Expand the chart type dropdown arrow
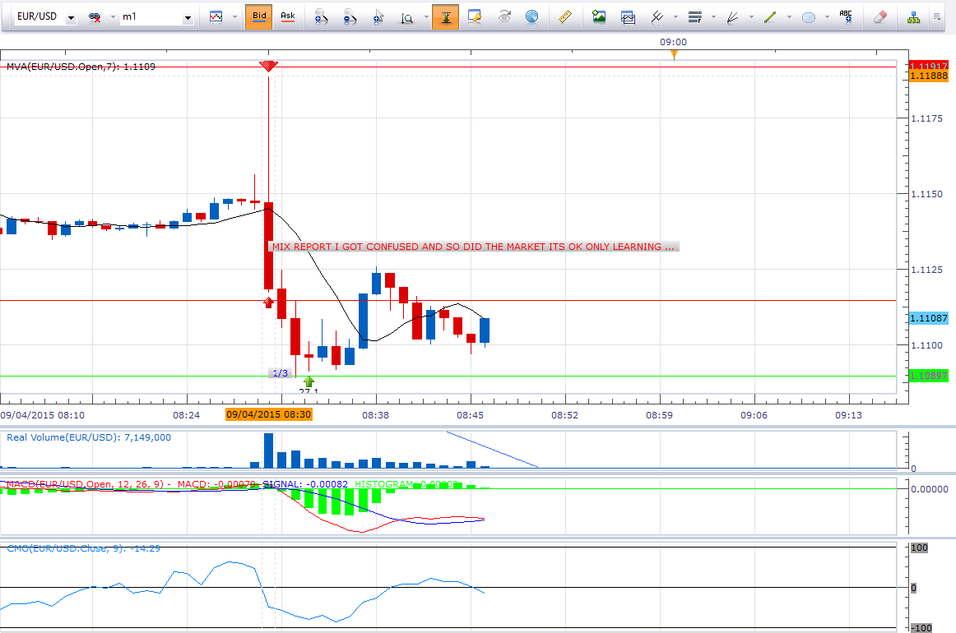Screen dimensions: 956x633 234,17
